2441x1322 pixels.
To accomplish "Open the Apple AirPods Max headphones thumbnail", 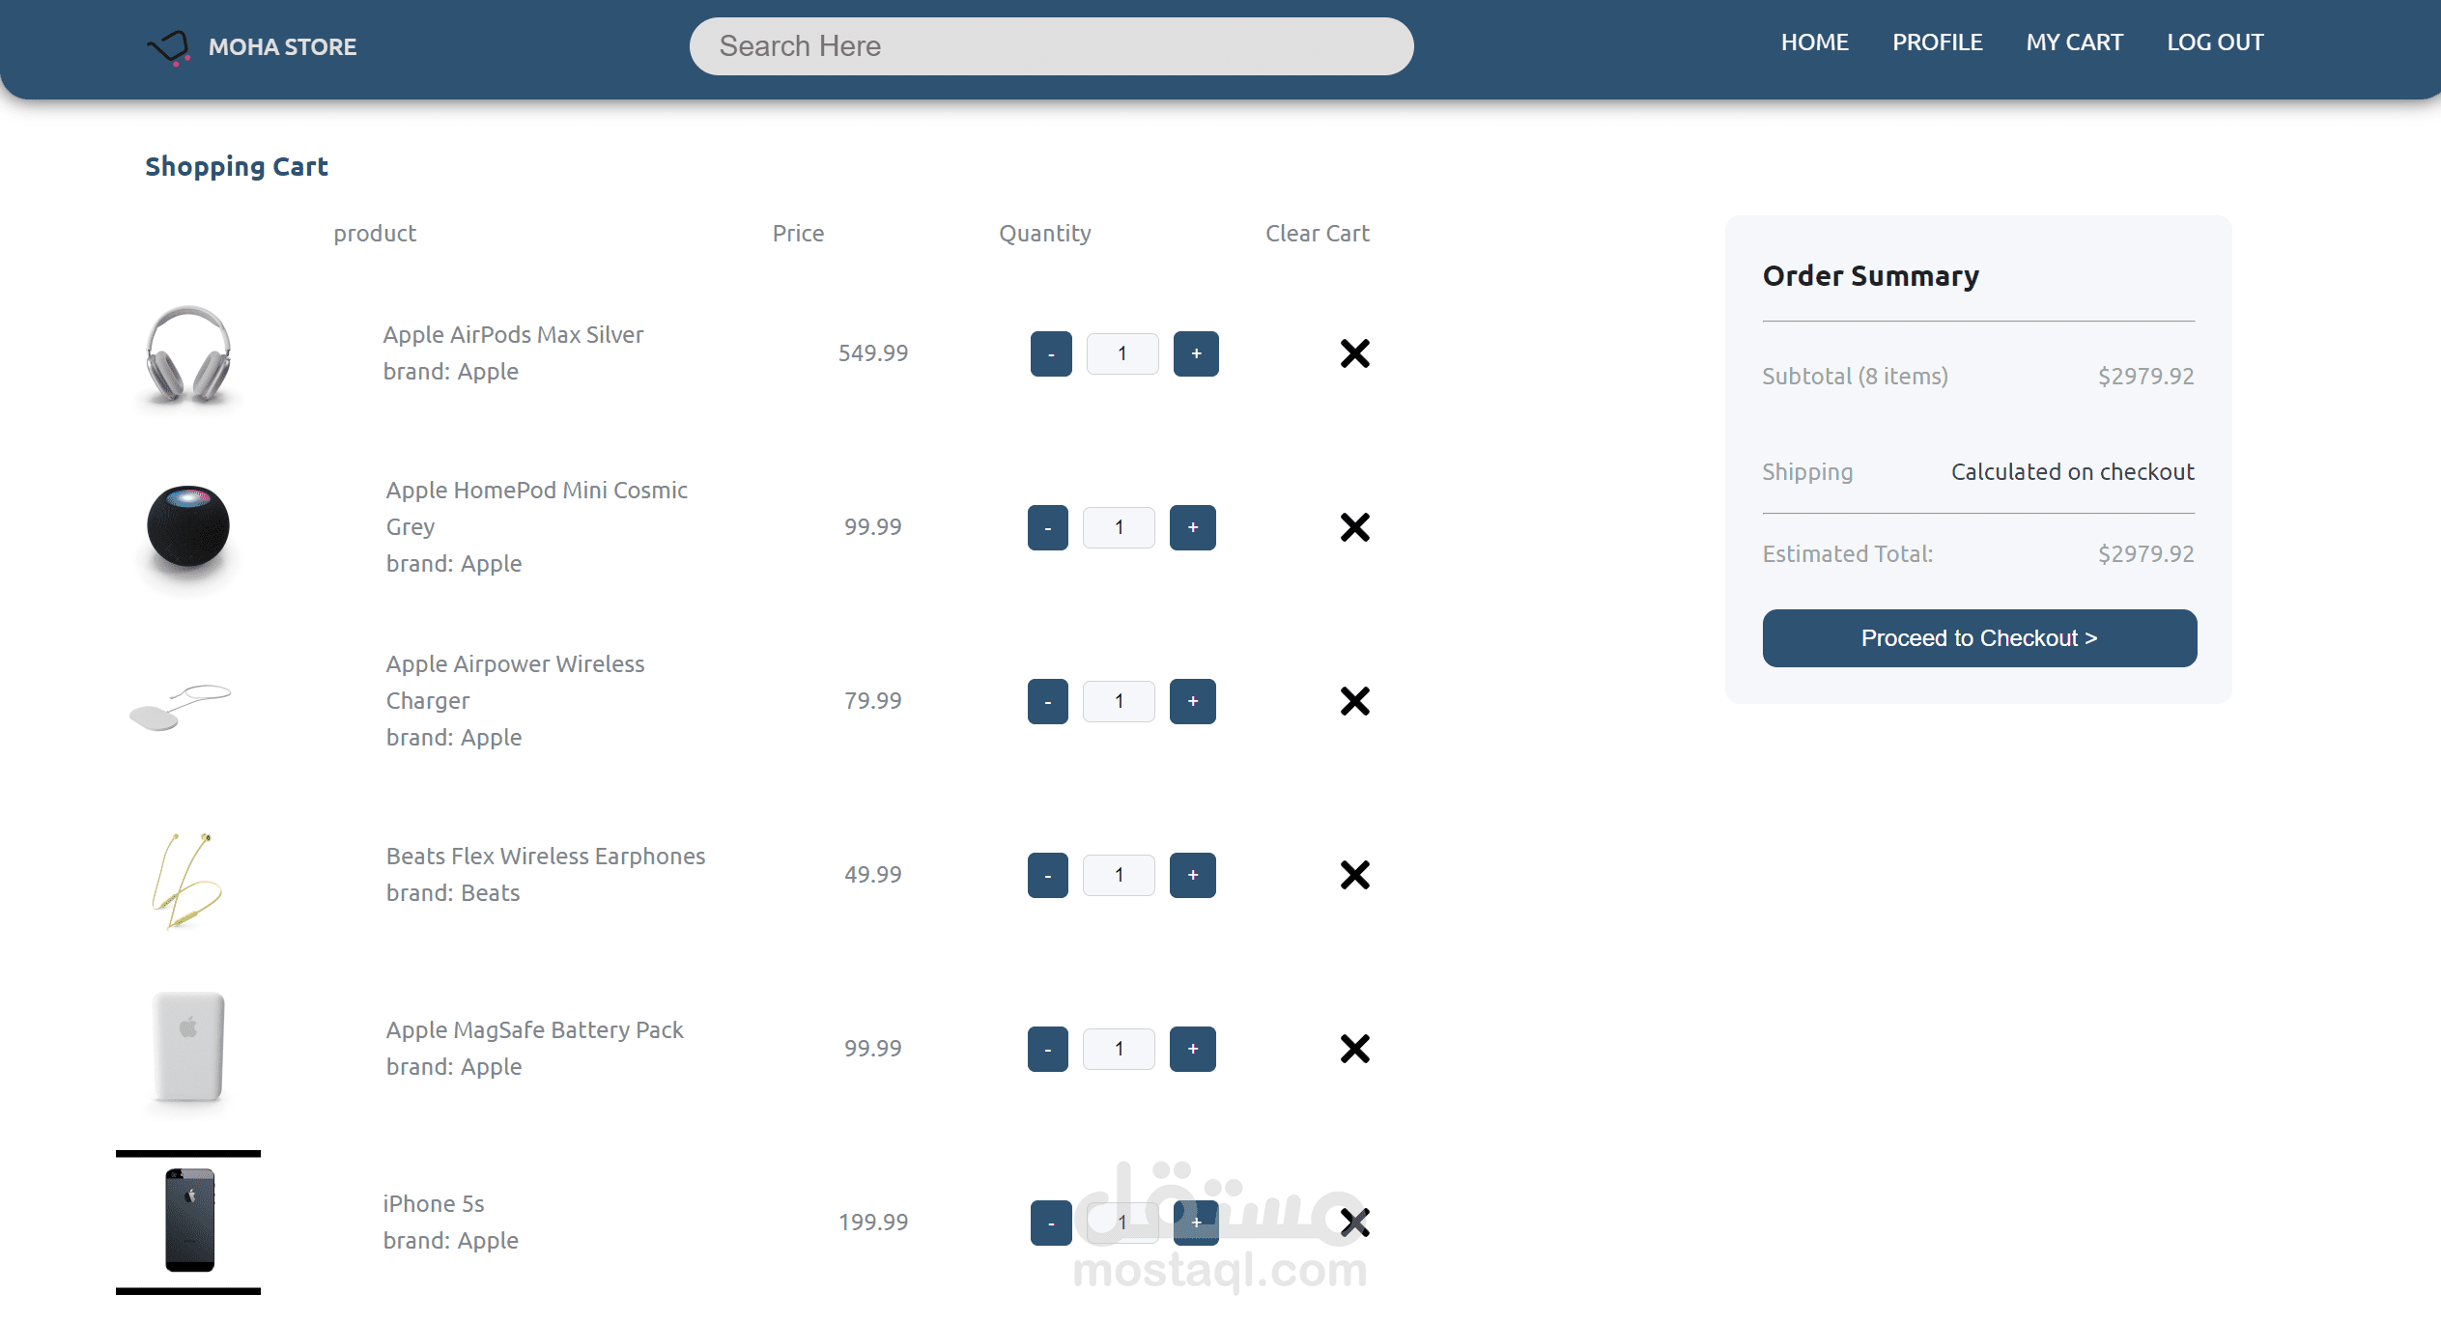I will pos(188,353).
